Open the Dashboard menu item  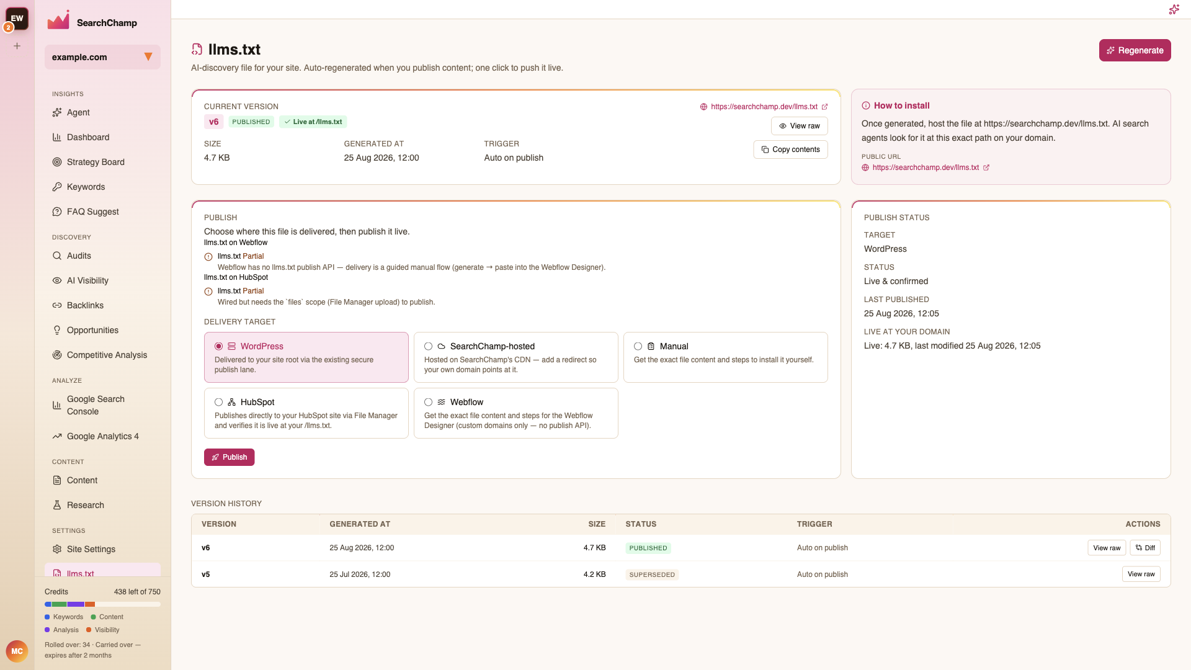point(102,137)
